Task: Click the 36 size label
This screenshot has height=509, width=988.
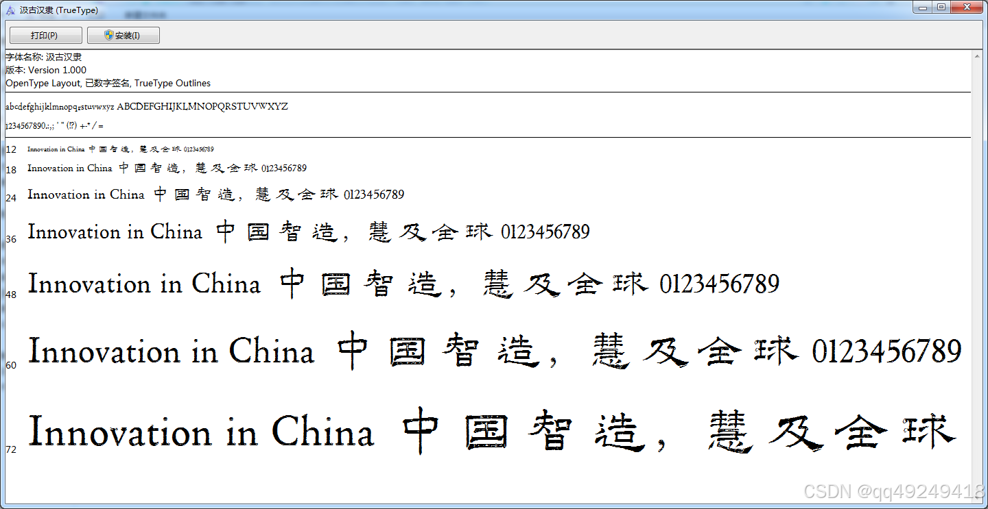Action: [x=11, y=239]
